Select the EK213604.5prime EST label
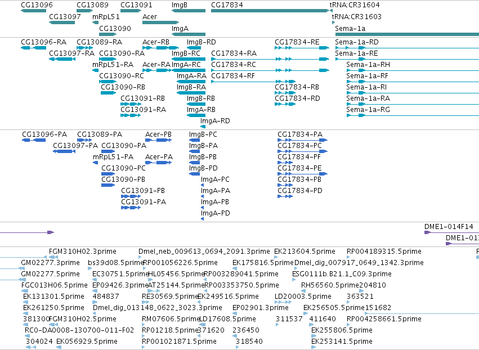This screenshot has width=479, height=350. coord(305,252)
